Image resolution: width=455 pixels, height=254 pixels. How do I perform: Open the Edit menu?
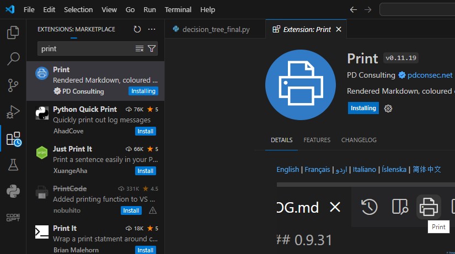[x=49, y=9]
